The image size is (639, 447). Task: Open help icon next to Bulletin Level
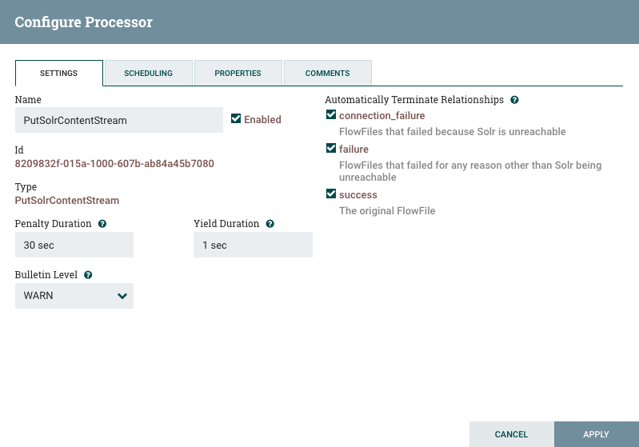click(88, 275)
